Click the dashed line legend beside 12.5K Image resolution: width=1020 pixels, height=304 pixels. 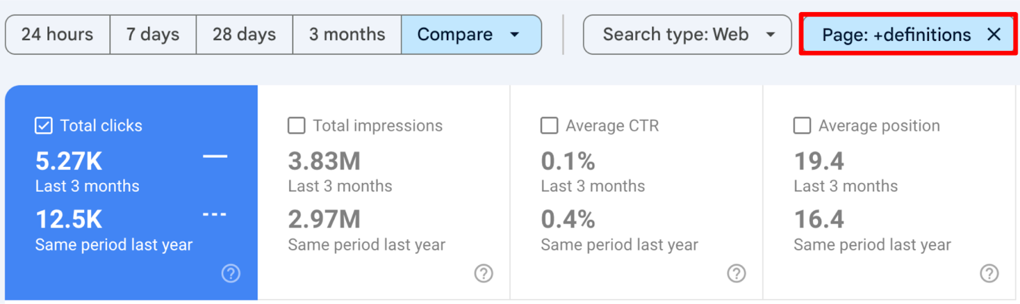click(x=215, y=215)
